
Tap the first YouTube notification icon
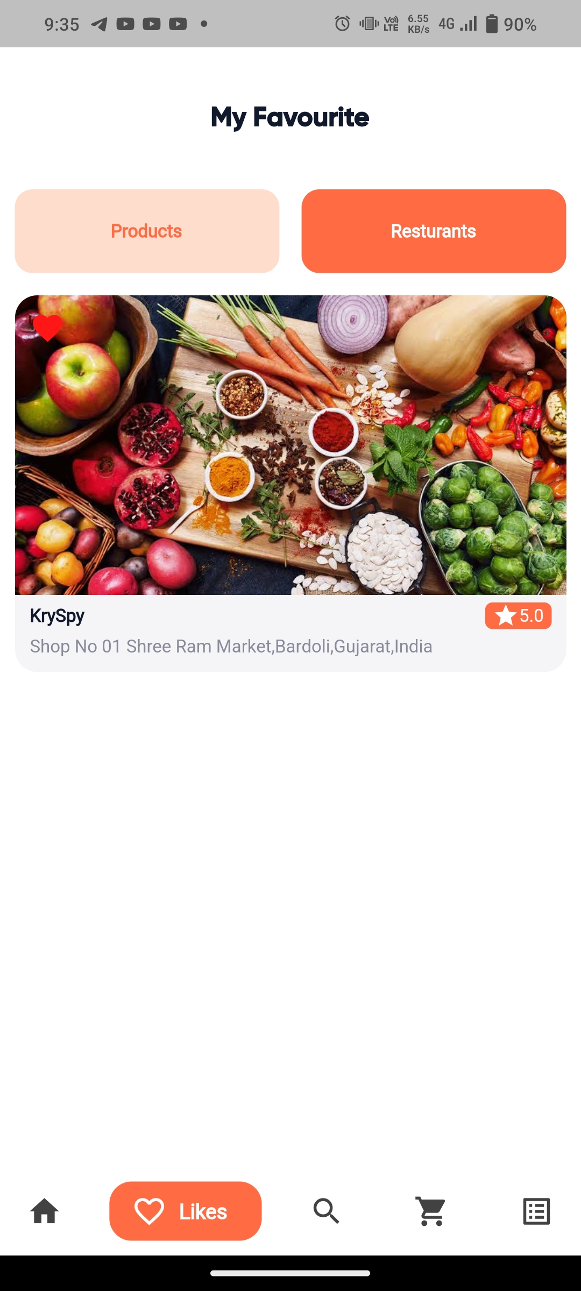[125, 24]
